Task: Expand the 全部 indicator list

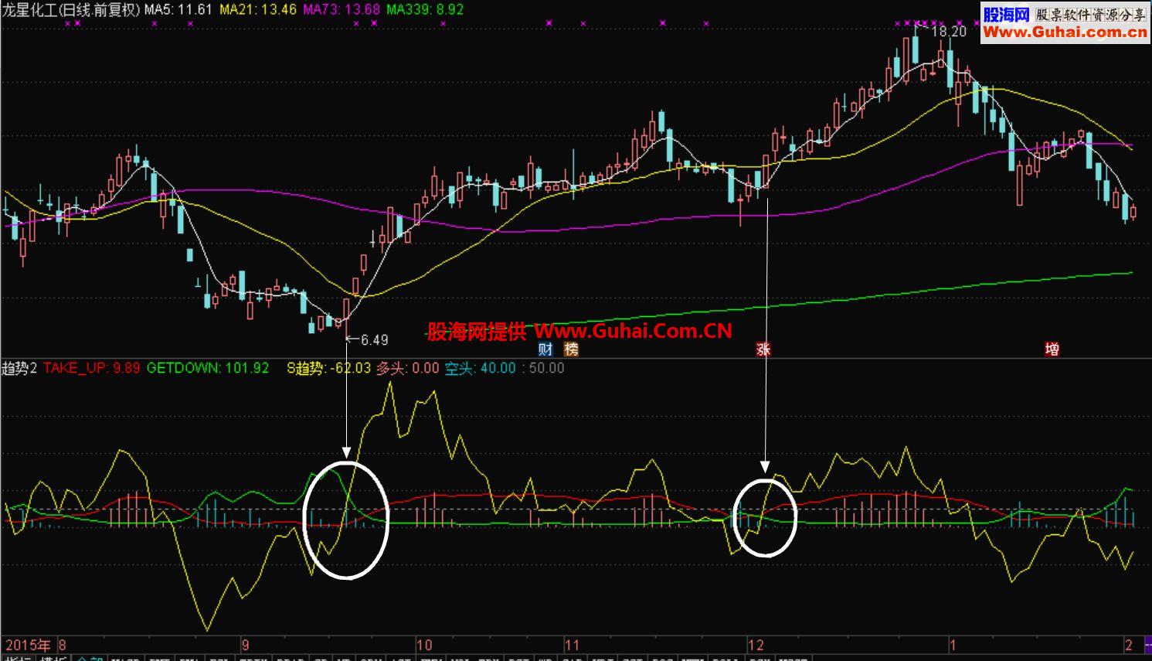Action: 87,659
